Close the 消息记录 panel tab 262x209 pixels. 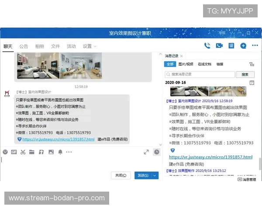point(182,56)
